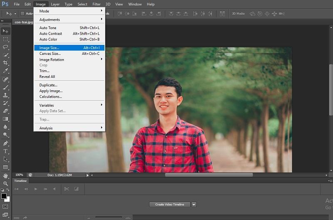
Task: Swap foreground and background colors
Action: tap(7, 190)
